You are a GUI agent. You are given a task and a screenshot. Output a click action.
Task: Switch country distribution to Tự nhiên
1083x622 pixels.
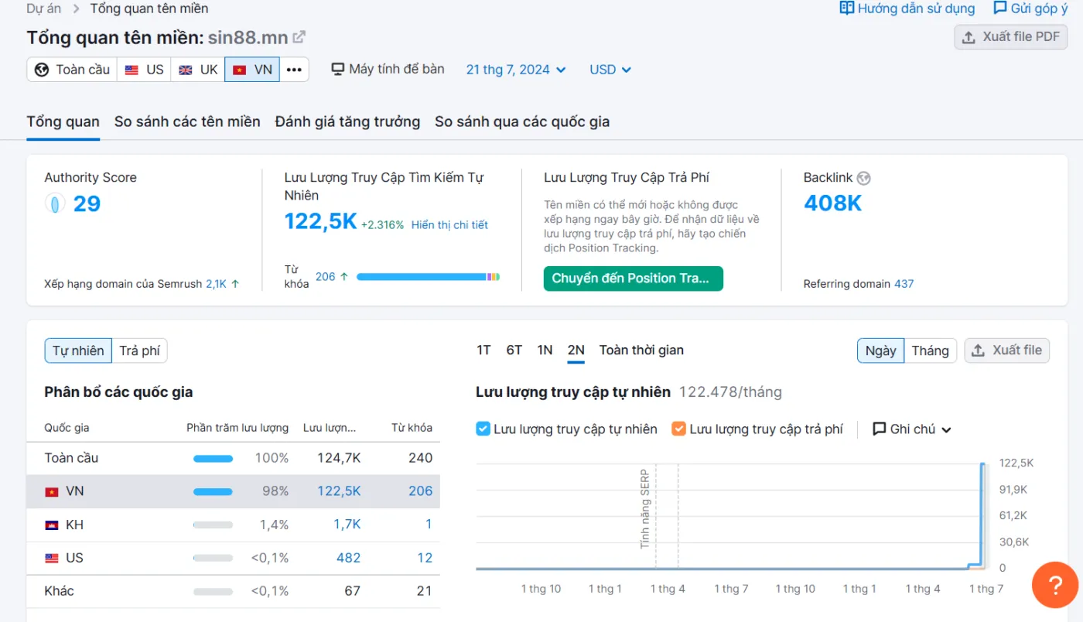click(78, 350)
